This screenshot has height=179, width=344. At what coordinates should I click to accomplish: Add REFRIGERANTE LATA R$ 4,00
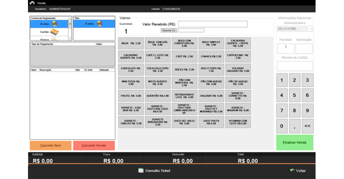pos(184,96)
